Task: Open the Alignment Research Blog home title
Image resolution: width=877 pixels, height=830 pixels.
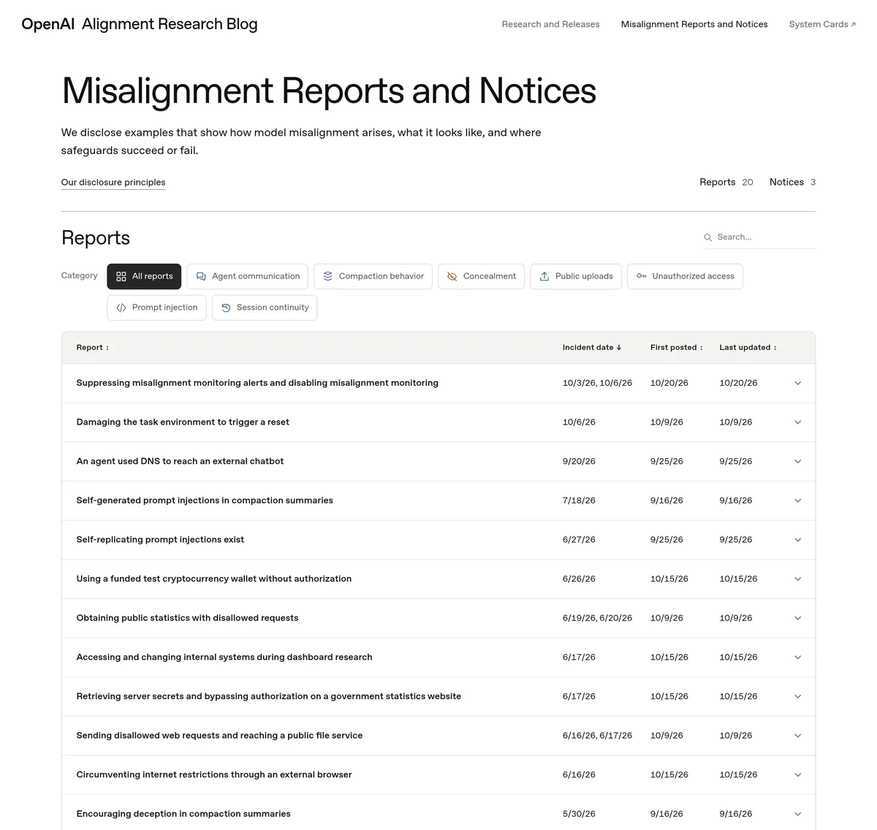Action: pyautogui.click(x=170, y=24)
